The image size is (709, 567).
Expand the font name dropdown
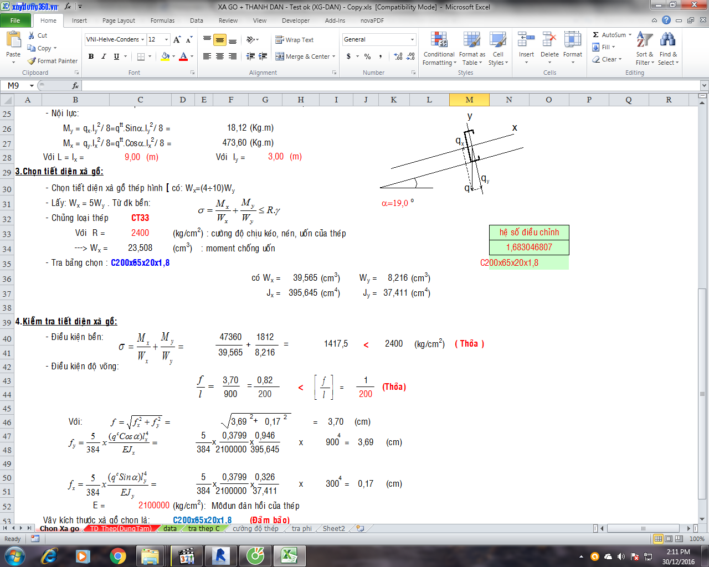(x=143, y=40)
